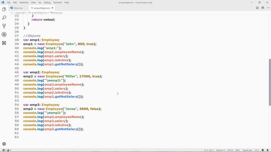Open the Edit menu
Image resolution: width=271 pixels, height=152 pixels.
(15, 3)
